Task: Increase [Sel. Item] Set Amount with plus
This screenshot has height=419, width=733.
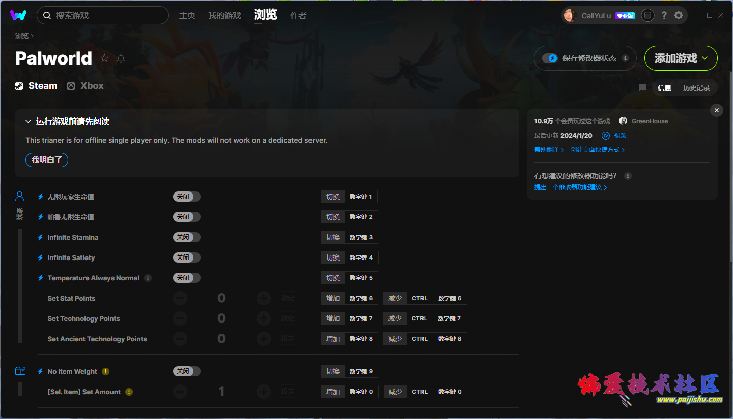Action: tap(263, 392)
